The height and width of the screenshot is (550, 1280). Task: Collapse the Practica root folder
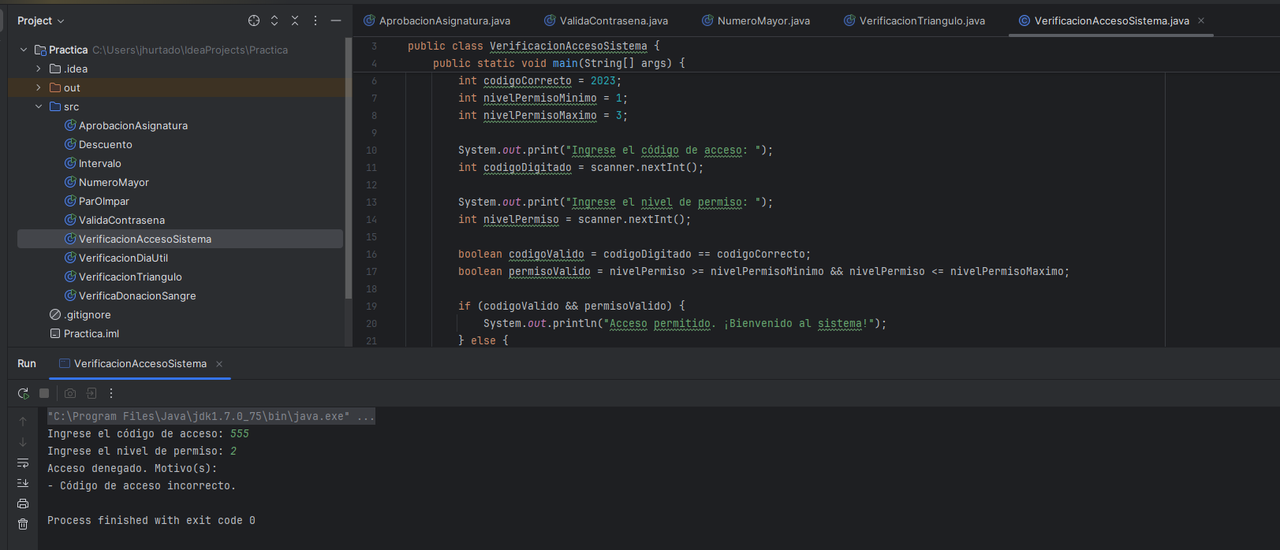pyautogui.click(x=24, y=50)
